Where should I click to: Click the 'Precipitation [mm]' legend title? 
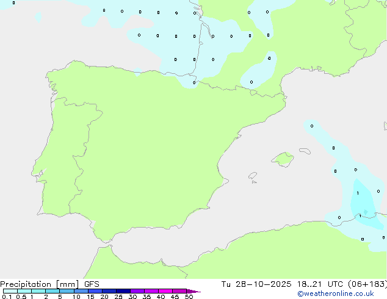pyautogui.click(x=40, y=284)
